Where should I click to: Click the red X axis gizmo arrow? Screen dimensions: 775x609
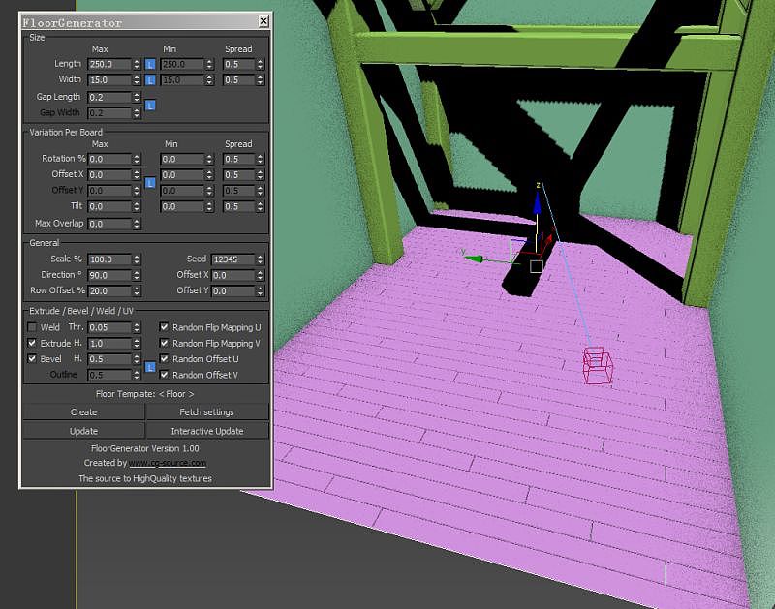pos(547,239)
